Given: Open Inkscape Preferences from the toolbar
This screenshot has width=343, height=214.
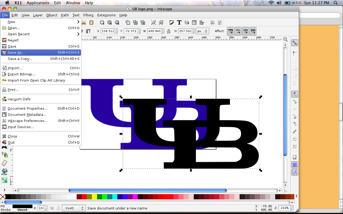Looking at the screenshot, I should 212,22.
